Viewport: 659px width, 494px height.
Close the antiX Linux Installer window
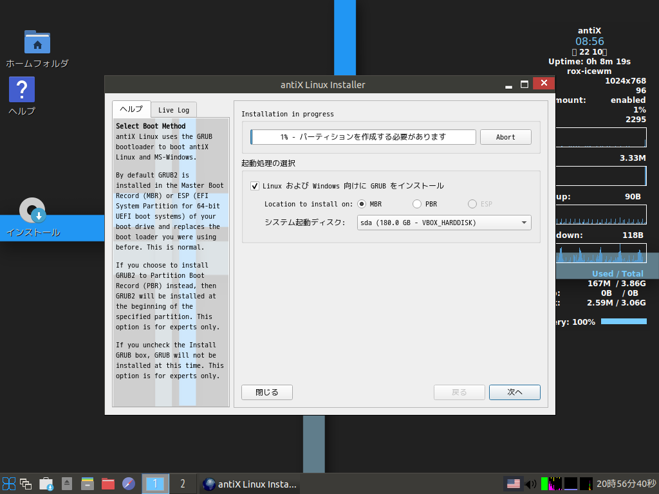click(x=544, y=83)
